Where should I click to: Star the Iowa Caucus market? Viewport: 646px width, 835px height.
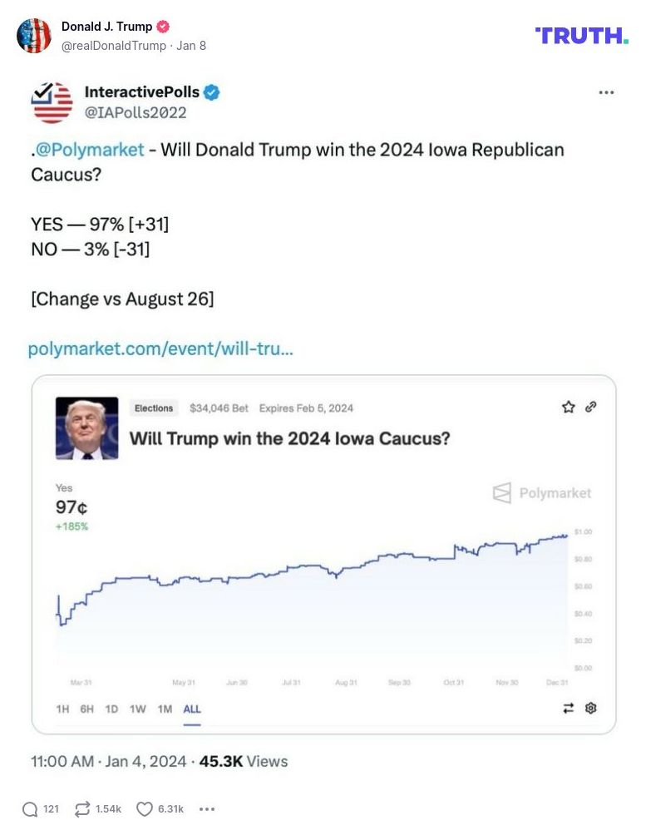click(x=568, y=408)
